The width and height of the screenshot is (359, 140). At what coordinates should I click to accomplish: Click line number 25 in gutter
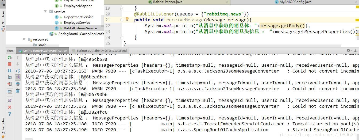(x=107, y=43)
